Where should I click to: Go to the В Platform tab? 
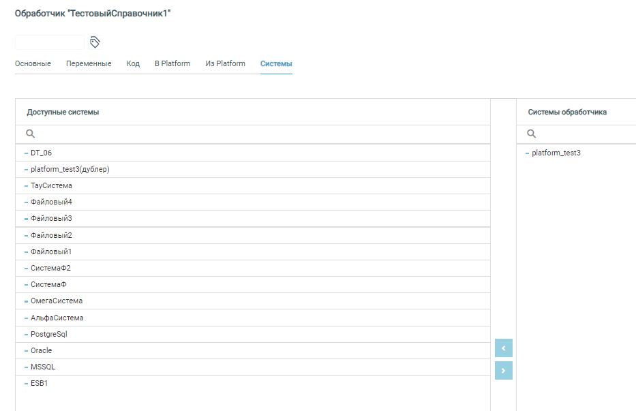[x=172, y=64]
